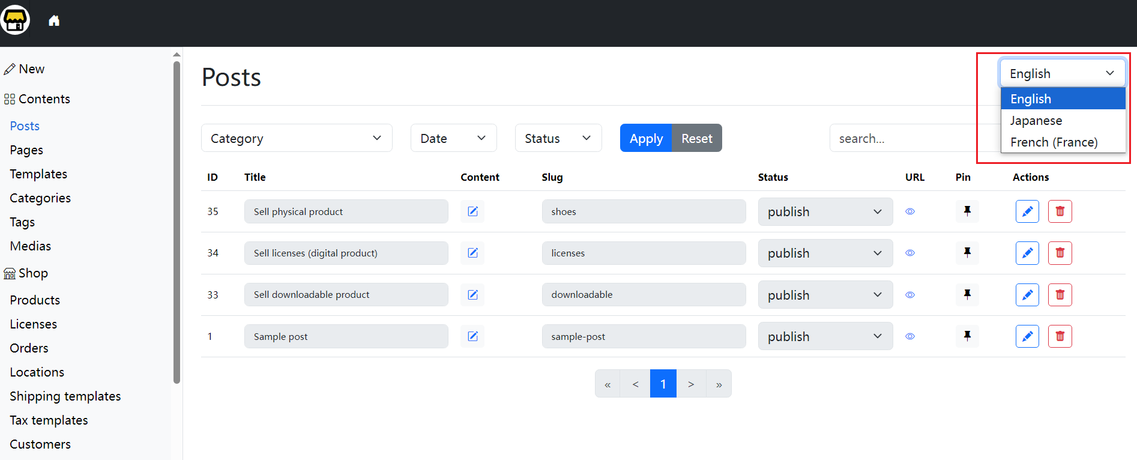Edit post 35 with the pencil button
This screenshot has height=460, width=1137.
coord(1027,211)
